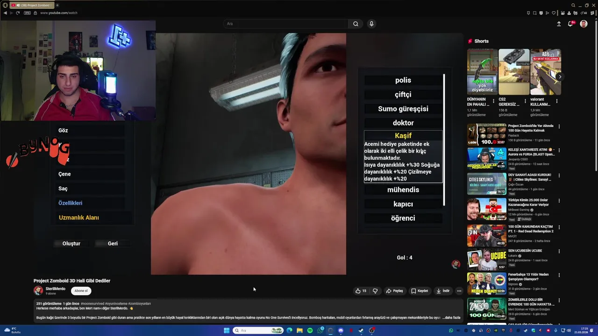The image size is (598, 336).
Task: Select Saç option in the game menu
Action: pos(63,189)
